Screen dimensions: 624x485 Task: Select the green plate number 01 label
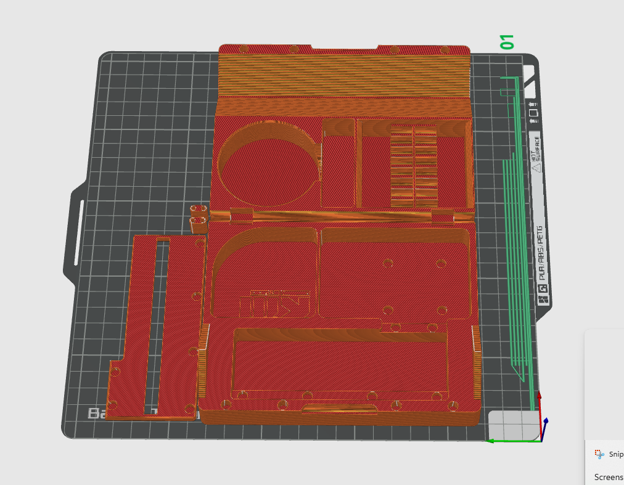[507, 42]
